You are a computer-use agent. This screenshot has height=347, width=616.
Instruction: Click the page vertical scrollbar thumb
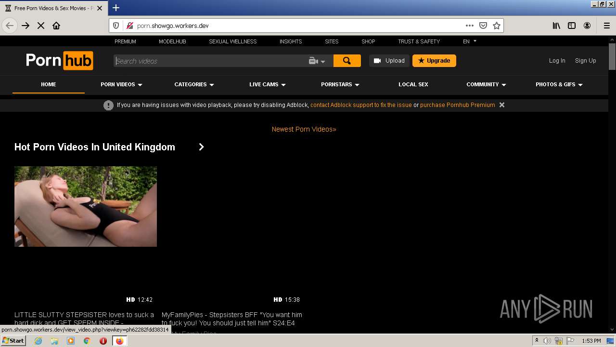pyautogui.click(x=612, y=57)
